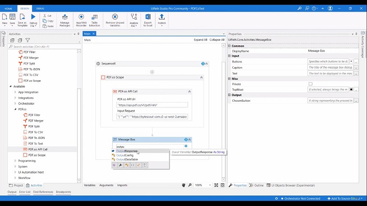Image resolution: width=367 pixels, height=206 pixels.
Task: Switch to the Outline tab
Action: 256,186
